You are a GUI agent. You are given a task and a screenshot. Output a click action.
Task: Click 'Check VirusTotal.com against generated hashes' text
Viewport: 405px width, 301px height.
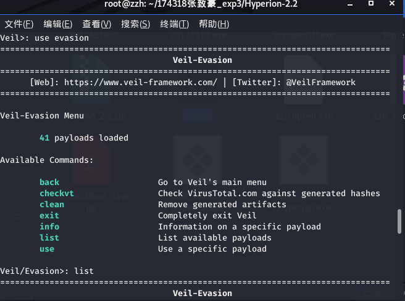(269, 193)
